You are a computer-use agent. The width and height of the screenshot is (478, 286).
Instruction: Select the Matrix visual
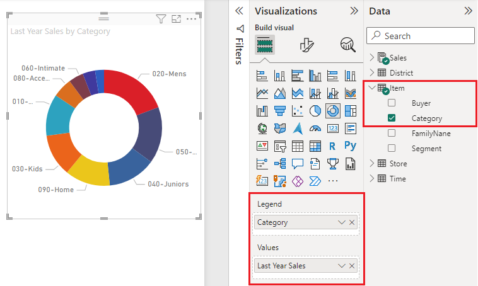coord(315,146)
